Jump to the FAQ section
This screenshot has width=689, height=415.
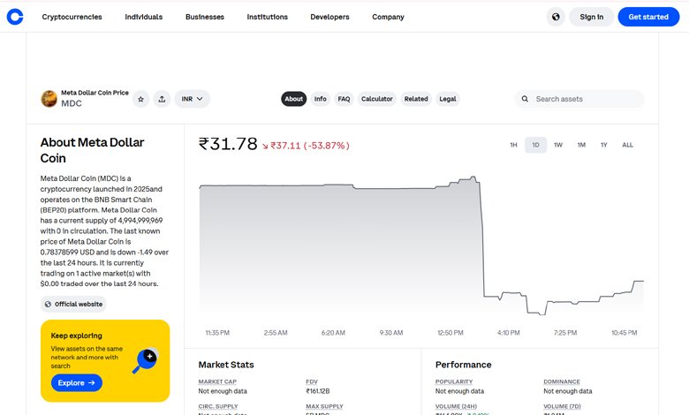coord(344,99)
